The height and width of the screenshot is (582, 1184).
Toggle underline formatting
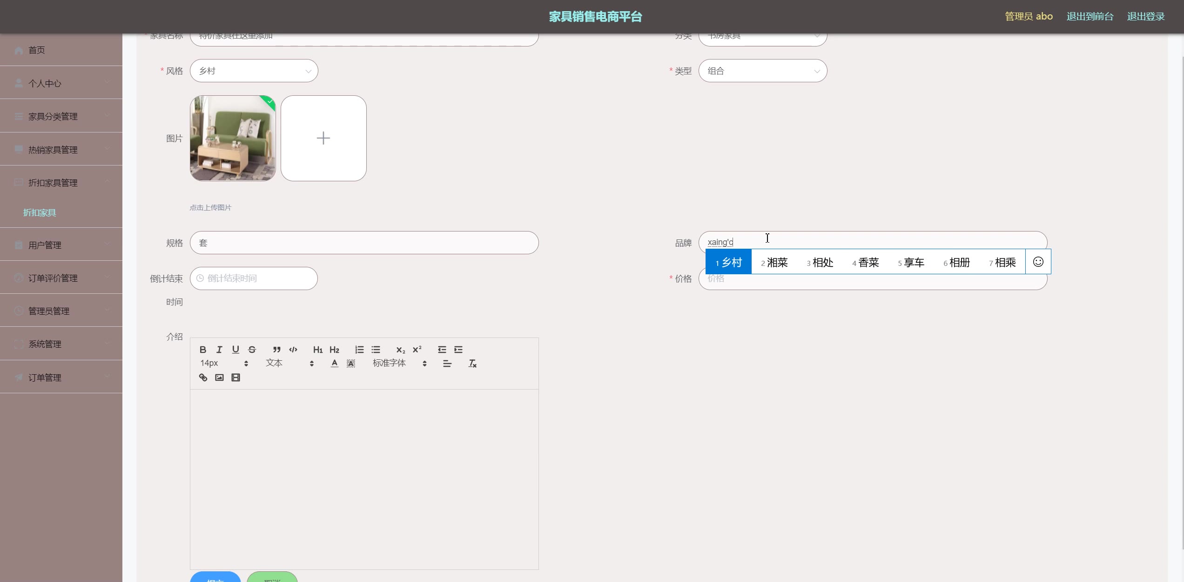235,350
